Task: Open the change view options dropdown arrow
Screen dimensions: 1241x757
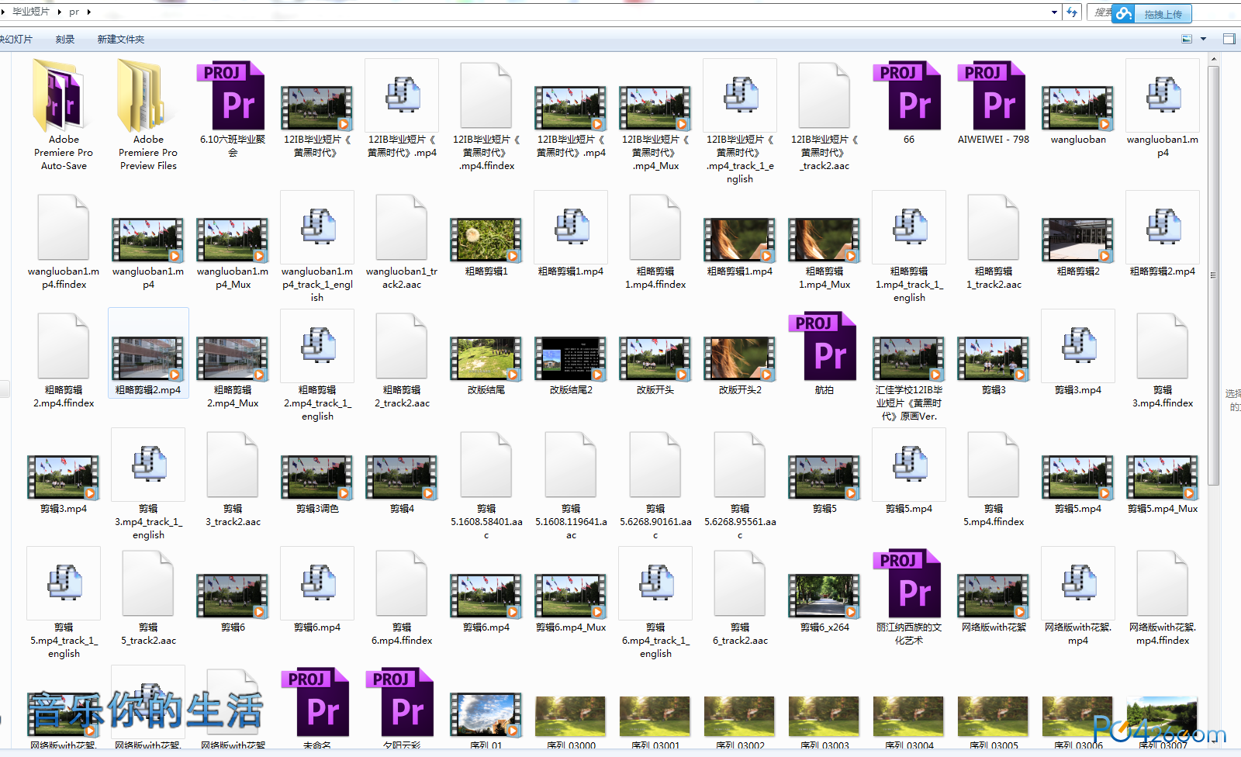Action: (1204, 39)
